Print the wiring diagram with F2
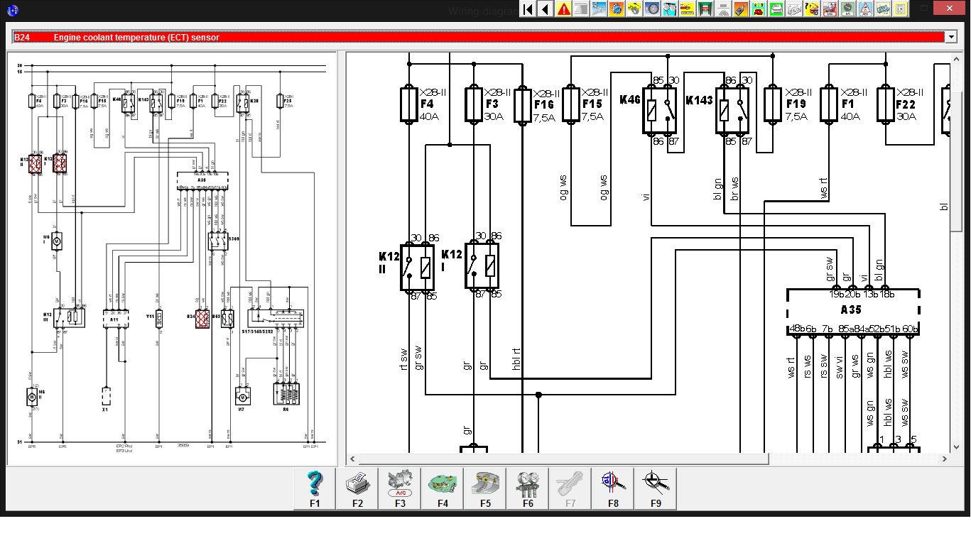 [357, 488]
